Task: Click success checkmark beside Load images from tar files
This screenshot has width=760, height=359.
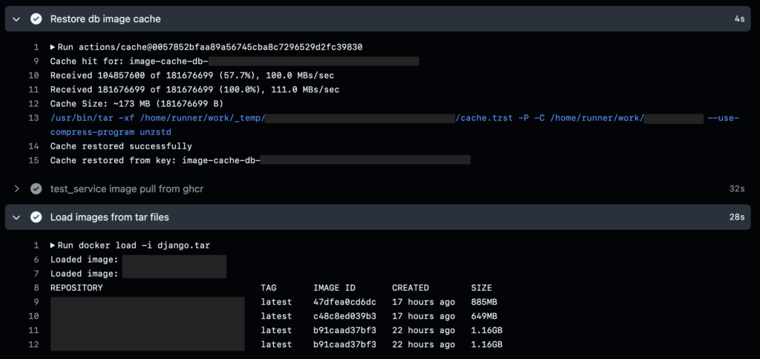Action: coord(36,217)
